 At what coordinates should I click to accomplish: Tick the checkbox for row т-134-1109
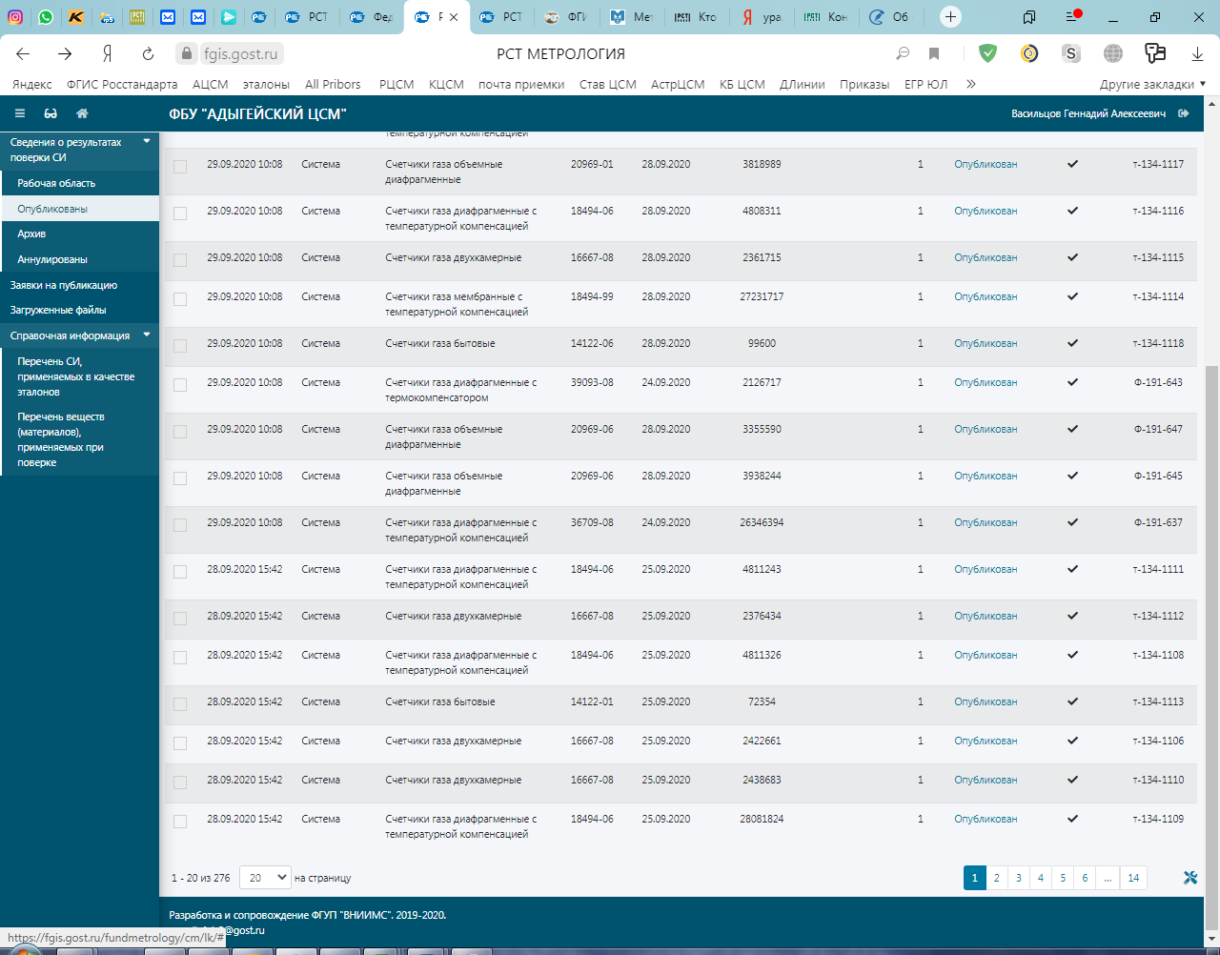pyautogui.click(x=180, y=822)
